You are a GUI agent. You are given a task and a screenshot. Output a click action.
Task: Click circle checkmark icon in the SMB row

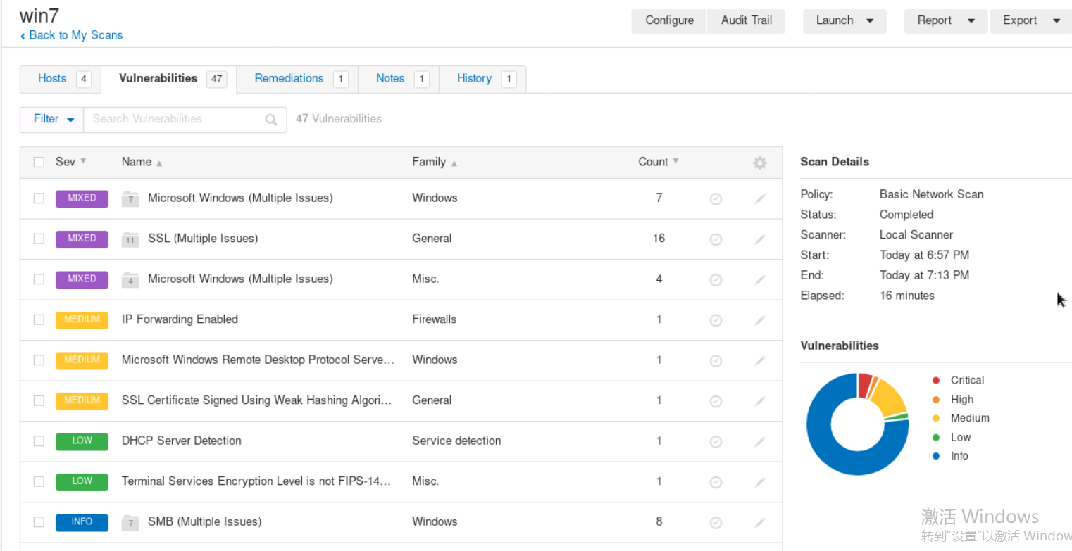click(716, 523)
